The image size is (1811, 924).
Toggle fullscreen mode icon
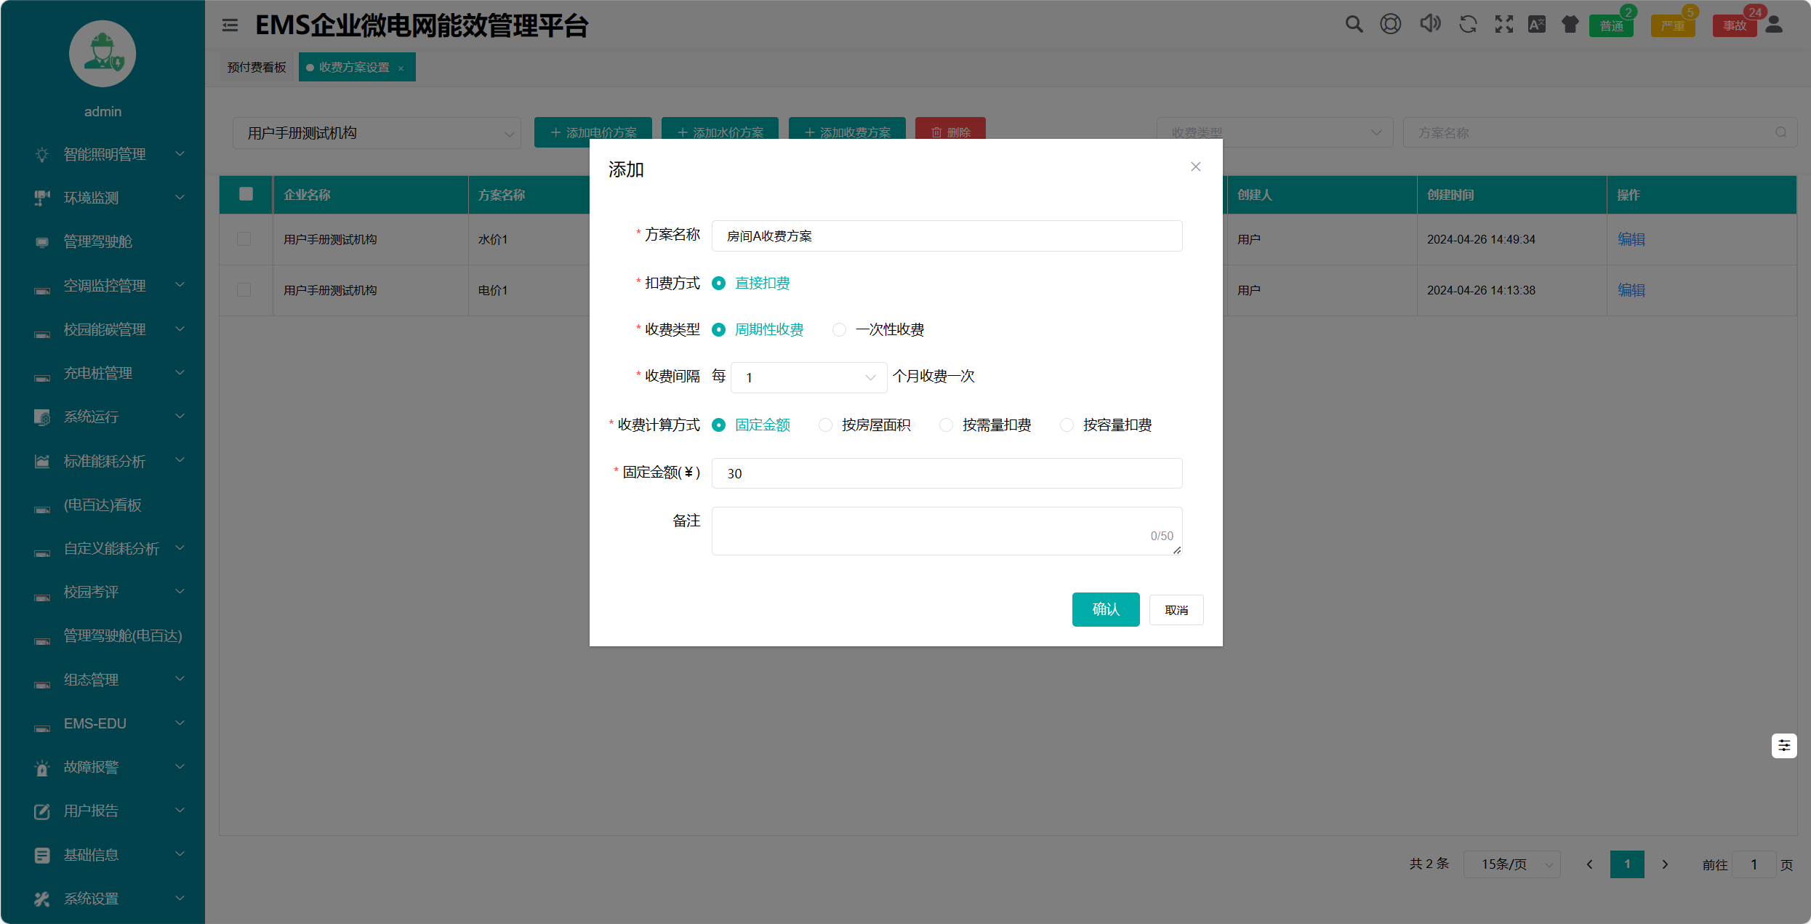(x=1503, y=25)
